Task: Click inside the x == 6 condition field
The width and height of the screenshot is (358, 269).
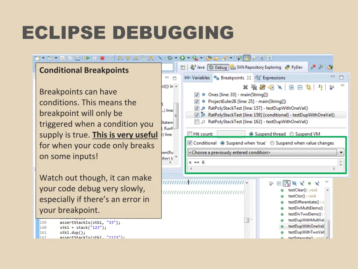Action: click(x=245, y=162)
